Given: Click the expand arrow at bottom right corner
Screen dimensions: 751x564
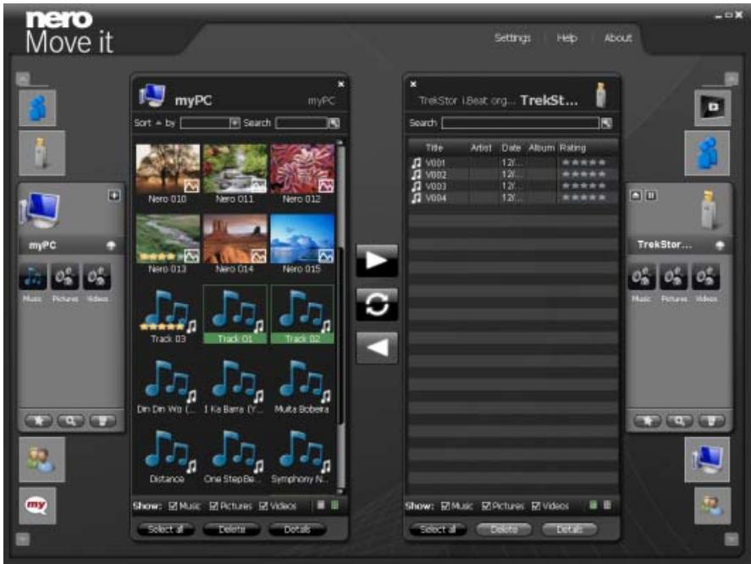Looking at the screenshot, I should click(x=731, y=539).
